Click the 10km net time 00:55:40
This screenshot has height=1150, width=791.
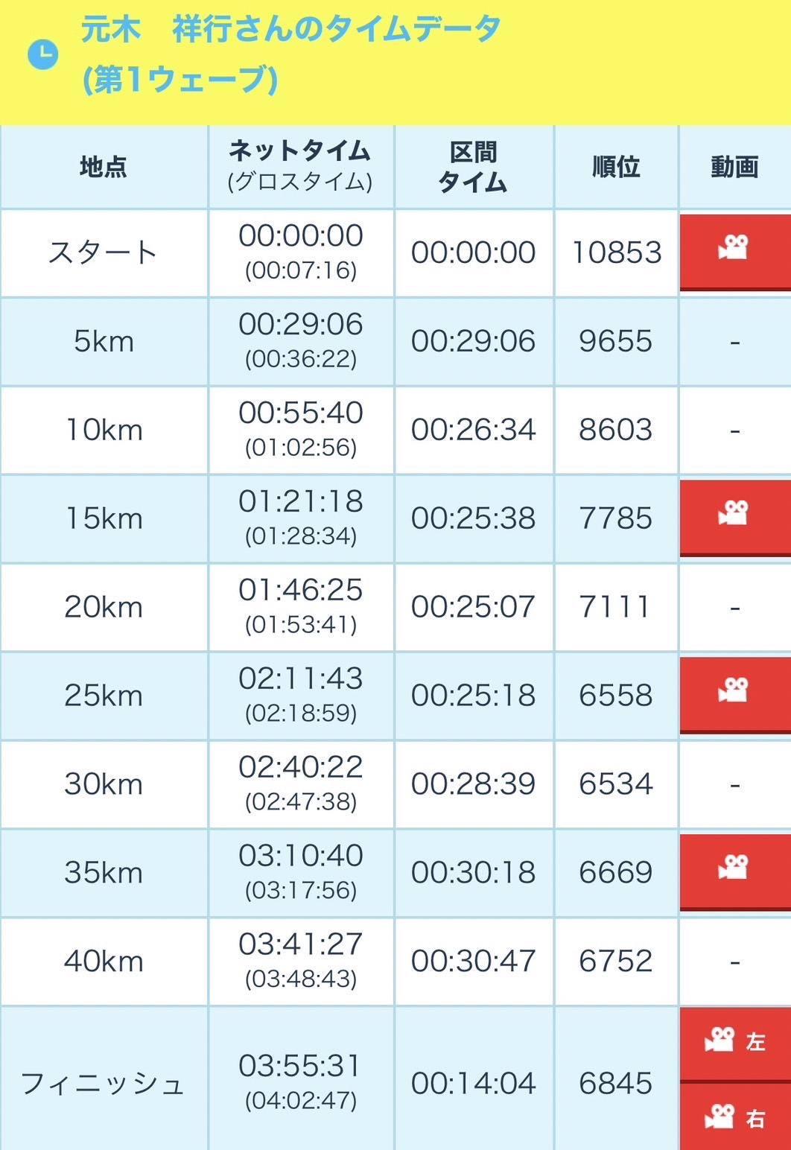[x=300, y=413]
